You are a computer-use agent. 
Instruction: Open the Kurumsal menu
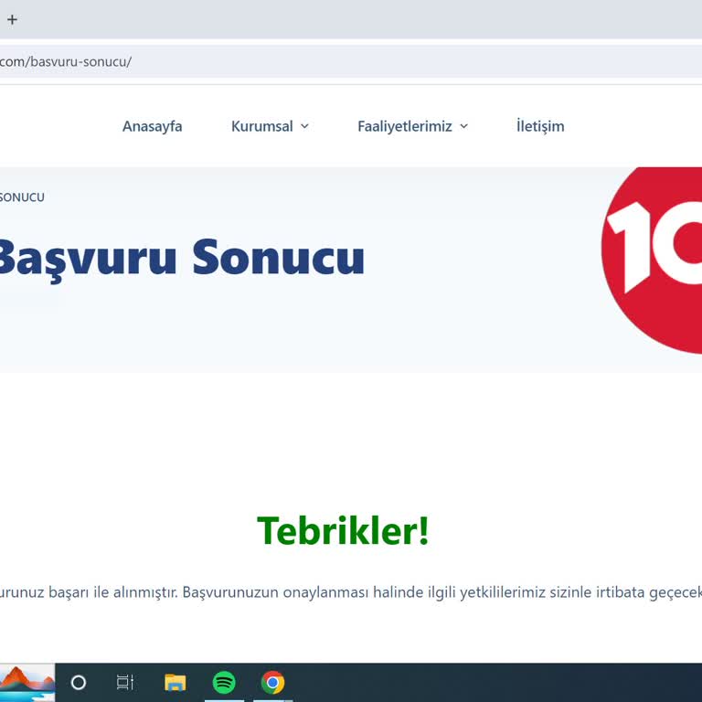(262, 126)
